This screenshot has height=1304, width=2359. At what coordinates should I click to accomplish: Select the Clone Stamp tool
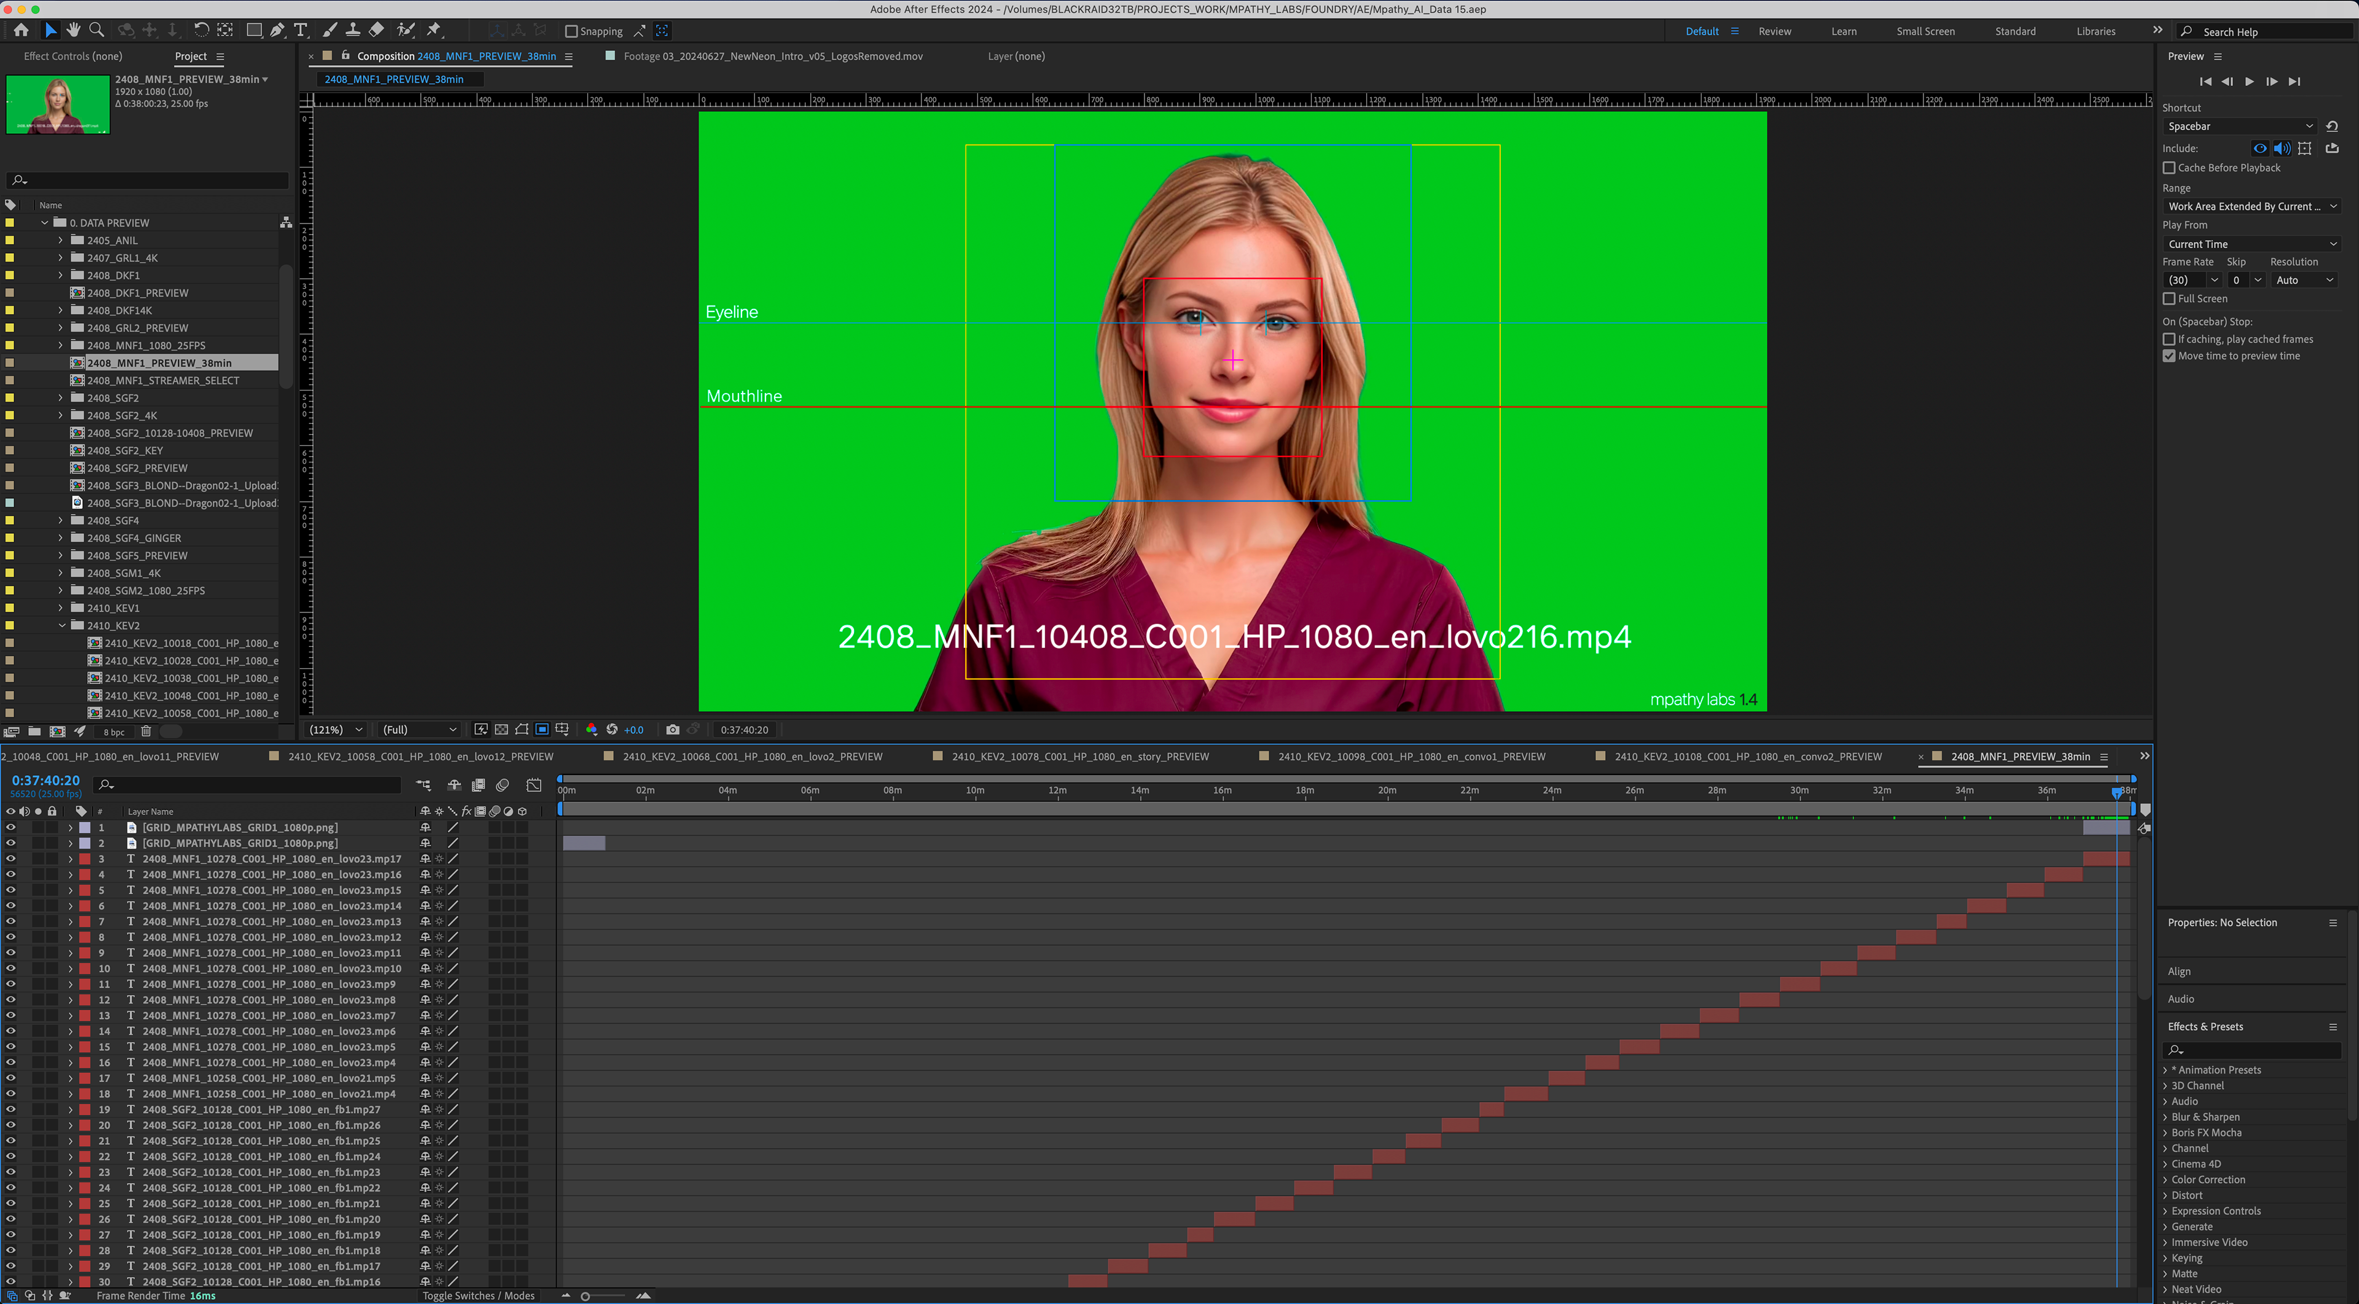click(x=353, y=30)
